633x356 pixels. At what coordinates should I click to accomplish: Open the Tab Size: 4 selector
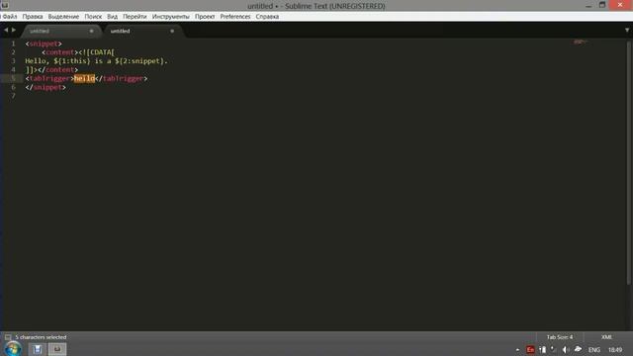pyautogui.click(x=560, y=337)
